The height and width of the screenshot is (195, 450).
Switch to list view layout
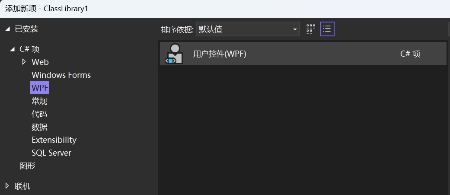pyautogui.click(x=327, y=29)
